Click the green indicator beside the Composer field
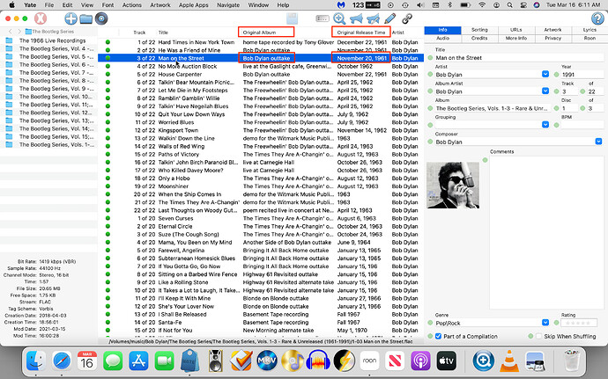608x379 pixels. 430,142
